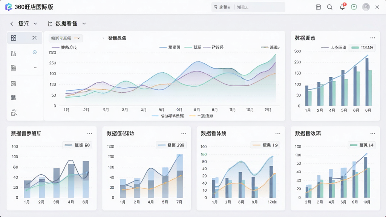Open more options on the bottom-left chart card

pyautogui.click(x=90, y=134)
